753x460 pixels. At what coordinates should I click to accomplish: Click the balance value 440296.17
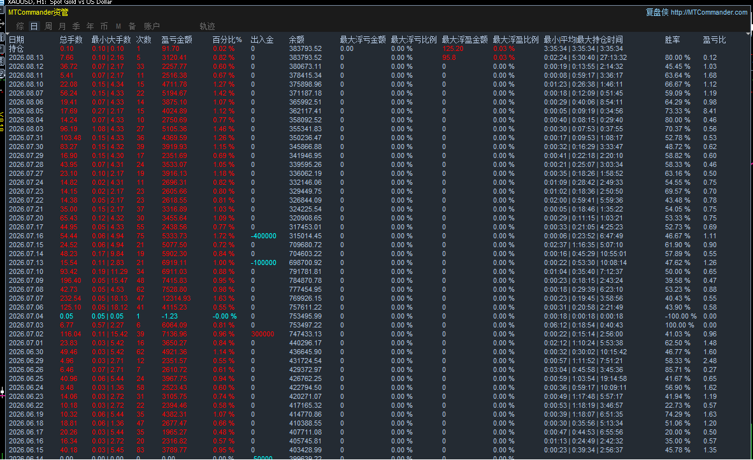coord(305,343)
